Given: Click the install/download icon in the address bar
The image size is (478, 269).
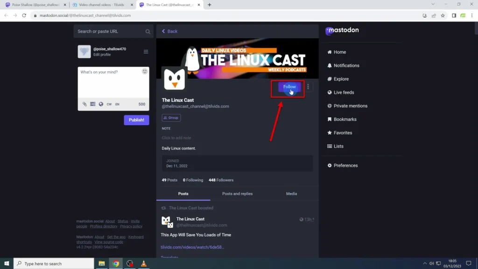Looking at the screenshot, I should [424, 15].
